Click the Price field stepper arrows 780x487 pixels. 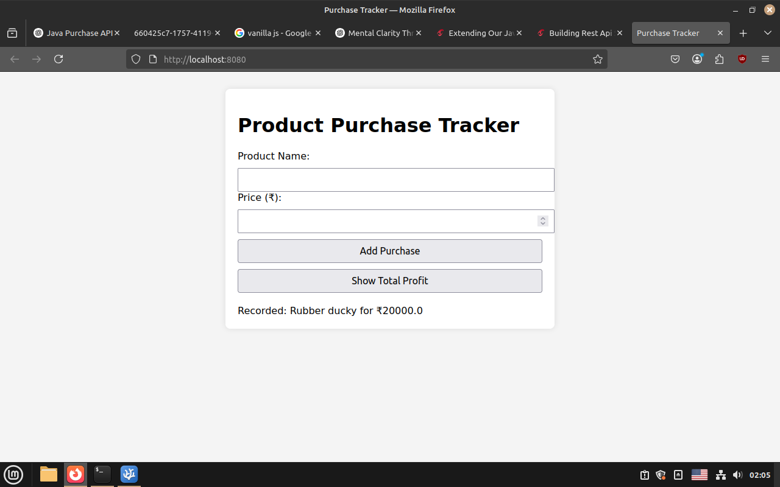pos(542,221)
